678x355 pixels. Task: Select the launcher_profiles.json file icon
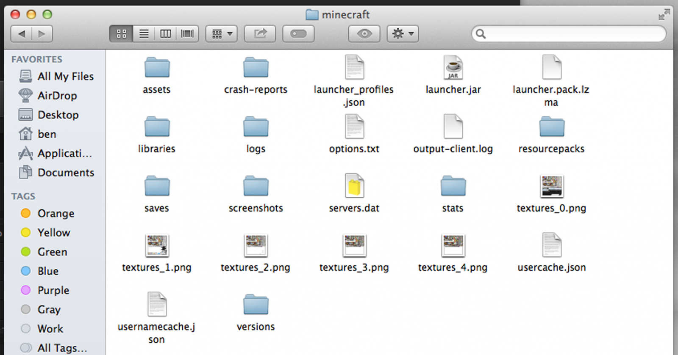[x=354, y=67]
